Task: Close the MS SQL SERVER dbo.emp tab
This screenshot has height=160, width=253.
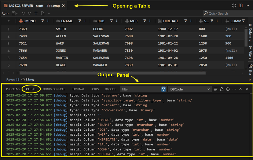Action: pyautogui.click(x=64, y=5)
